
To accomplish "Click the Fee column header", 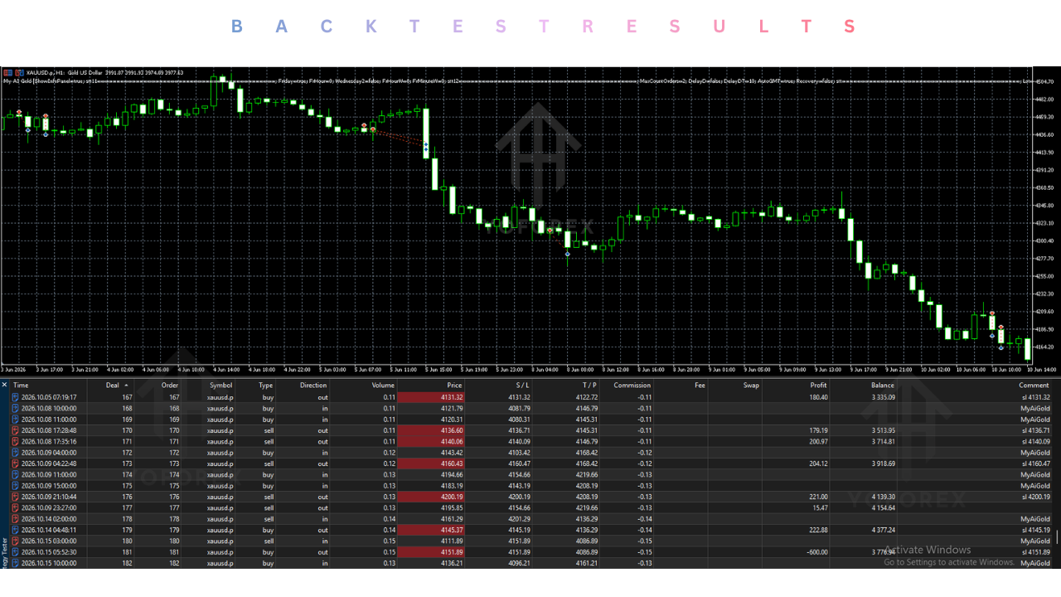I will (x=700, y=385).
